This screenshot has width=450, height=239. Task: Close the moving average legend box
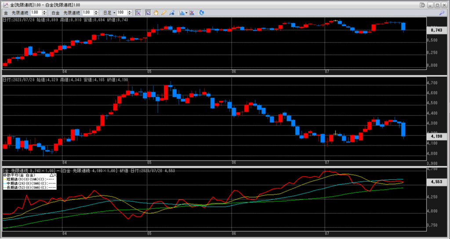coord(55,175)
